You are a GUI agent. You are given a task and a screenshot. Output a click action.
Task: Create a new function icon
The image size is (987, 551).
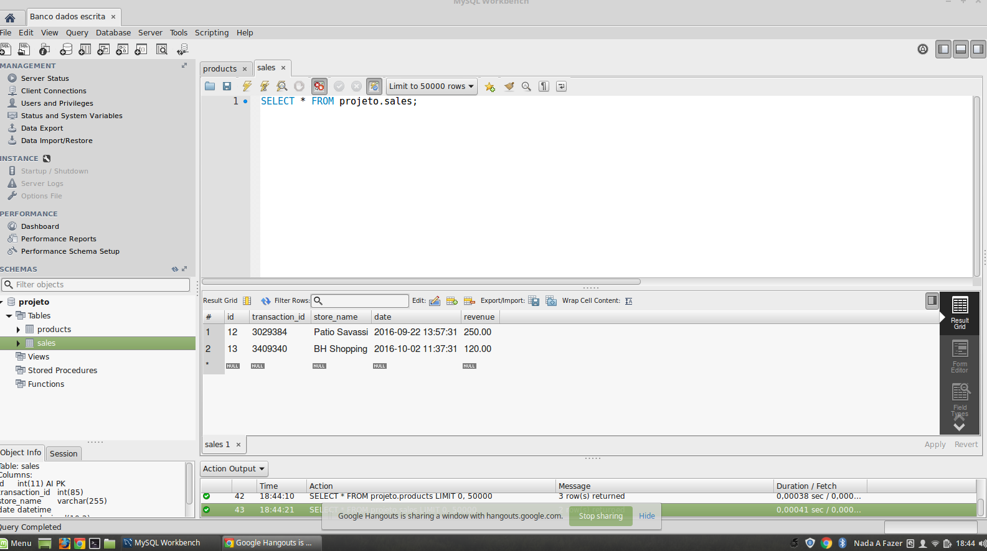(141, 49)
